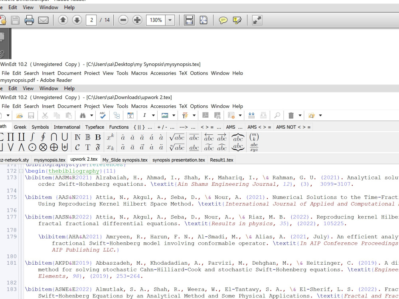Insert the circled times (otimes) symbol
This screenshot has height=299, width=399.
[43, 147]
